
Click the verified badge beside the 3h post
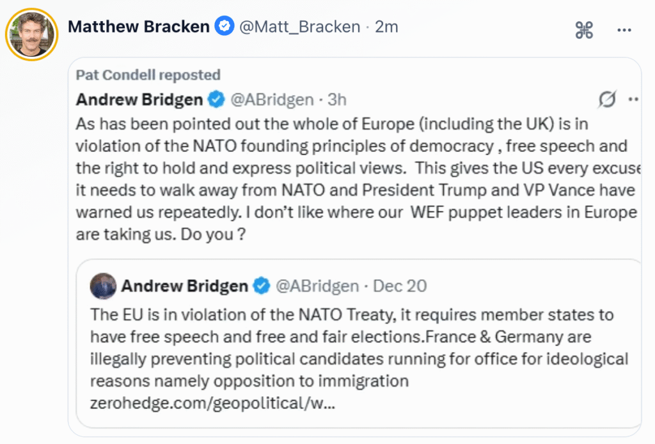tap(217, 100)
